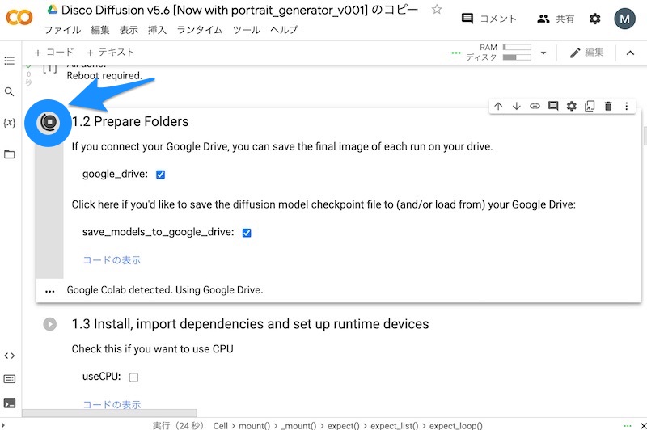The height and width of the screenshot is (430, 647).
Task: Open more cell actions menu
Action: click(x=626, y=106)
